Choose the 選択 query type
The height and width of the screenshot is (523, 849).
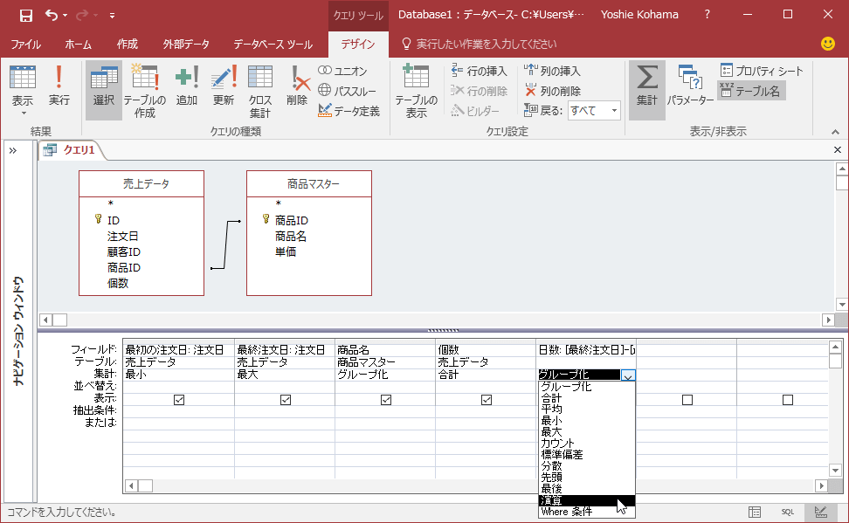[104, 90]
